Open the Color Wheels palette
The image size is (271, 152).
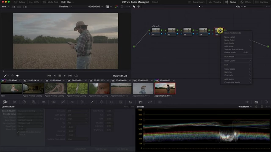pos(24,102)
